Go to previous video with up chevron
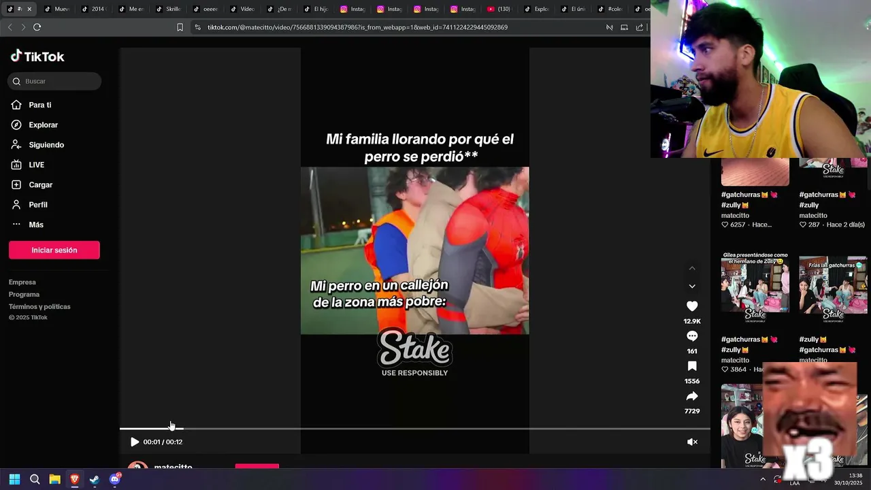 click(692, 268)
